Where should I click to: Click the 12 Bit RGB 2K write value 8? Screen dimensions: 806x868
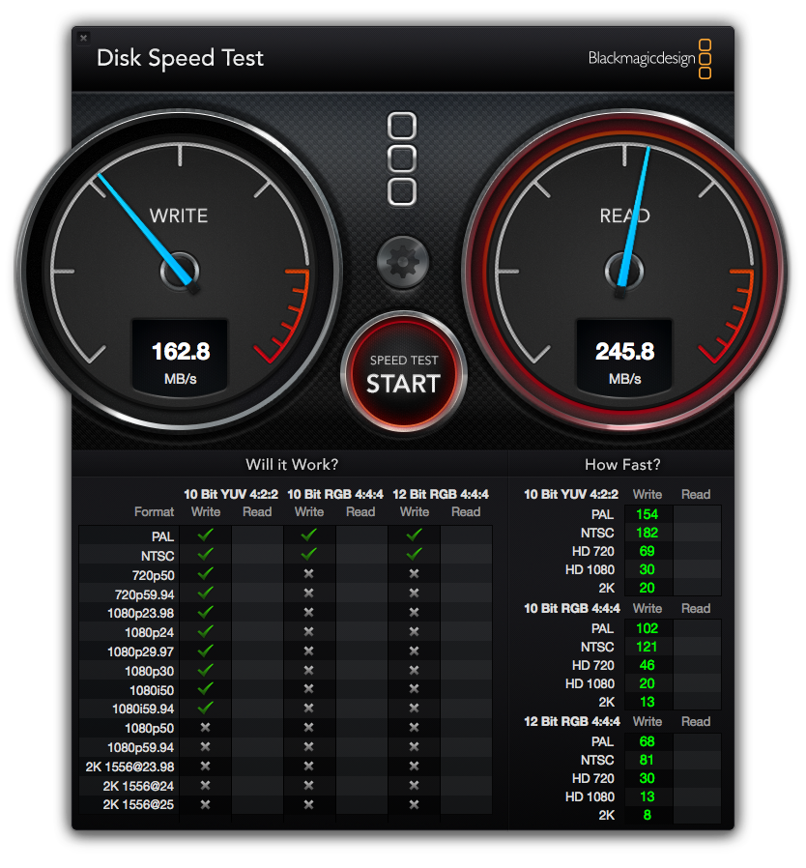(647, 815)
